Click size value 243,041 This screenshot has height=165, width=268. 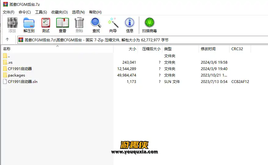(x=129, y=62)
